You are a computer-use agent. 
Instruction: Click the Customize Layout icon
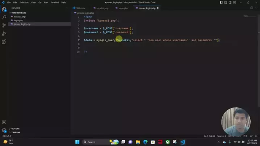(x=235, y=3)
